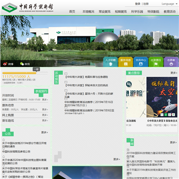
Task: Open the Weibo (微博) link
Action: point(8,64)
